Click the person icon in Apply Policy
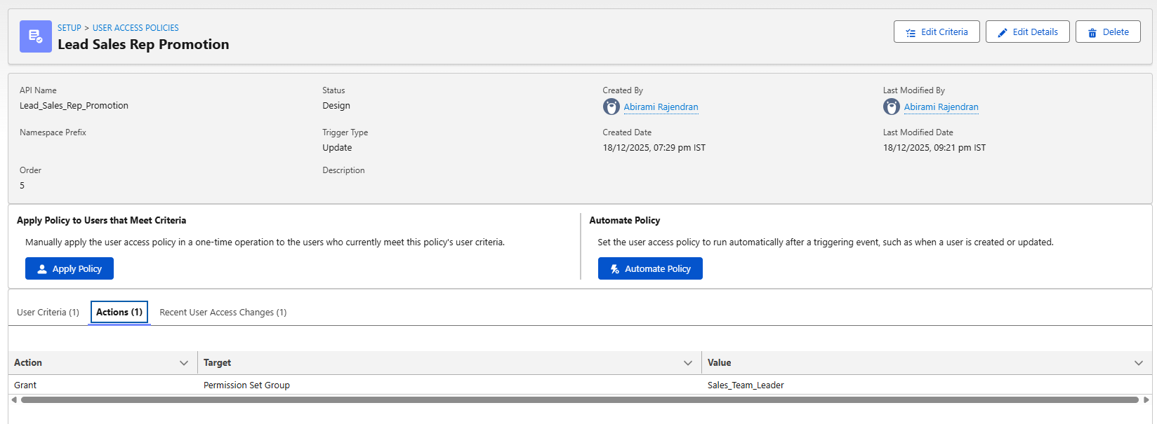 coord(42,269)
